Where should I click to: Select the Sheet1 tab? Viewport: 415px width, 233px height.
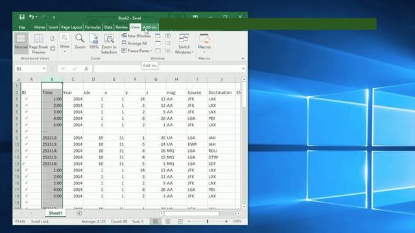pos(55,213)
